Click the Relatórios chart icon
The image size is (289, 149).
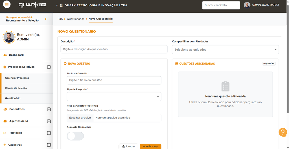click(x=5, y=133)
